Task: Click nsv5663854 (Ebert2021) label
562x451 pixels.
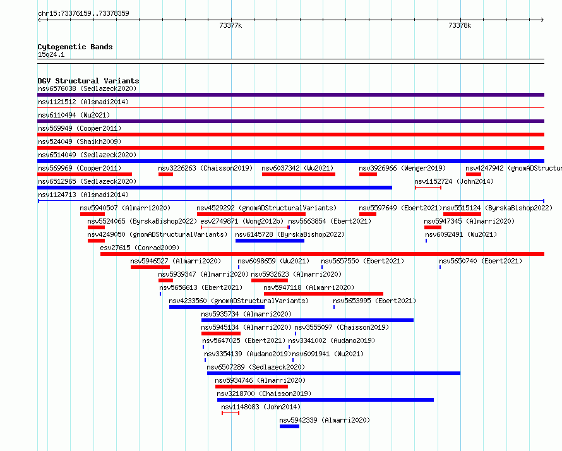Action: coord(330,221)
